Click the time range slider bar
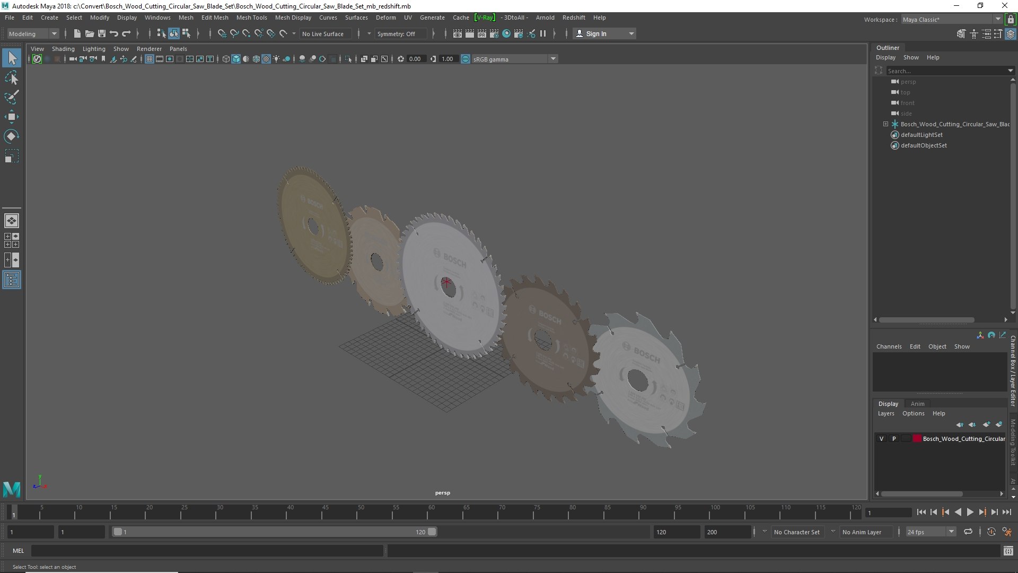Screen dimensions: 1018x573 274,532
